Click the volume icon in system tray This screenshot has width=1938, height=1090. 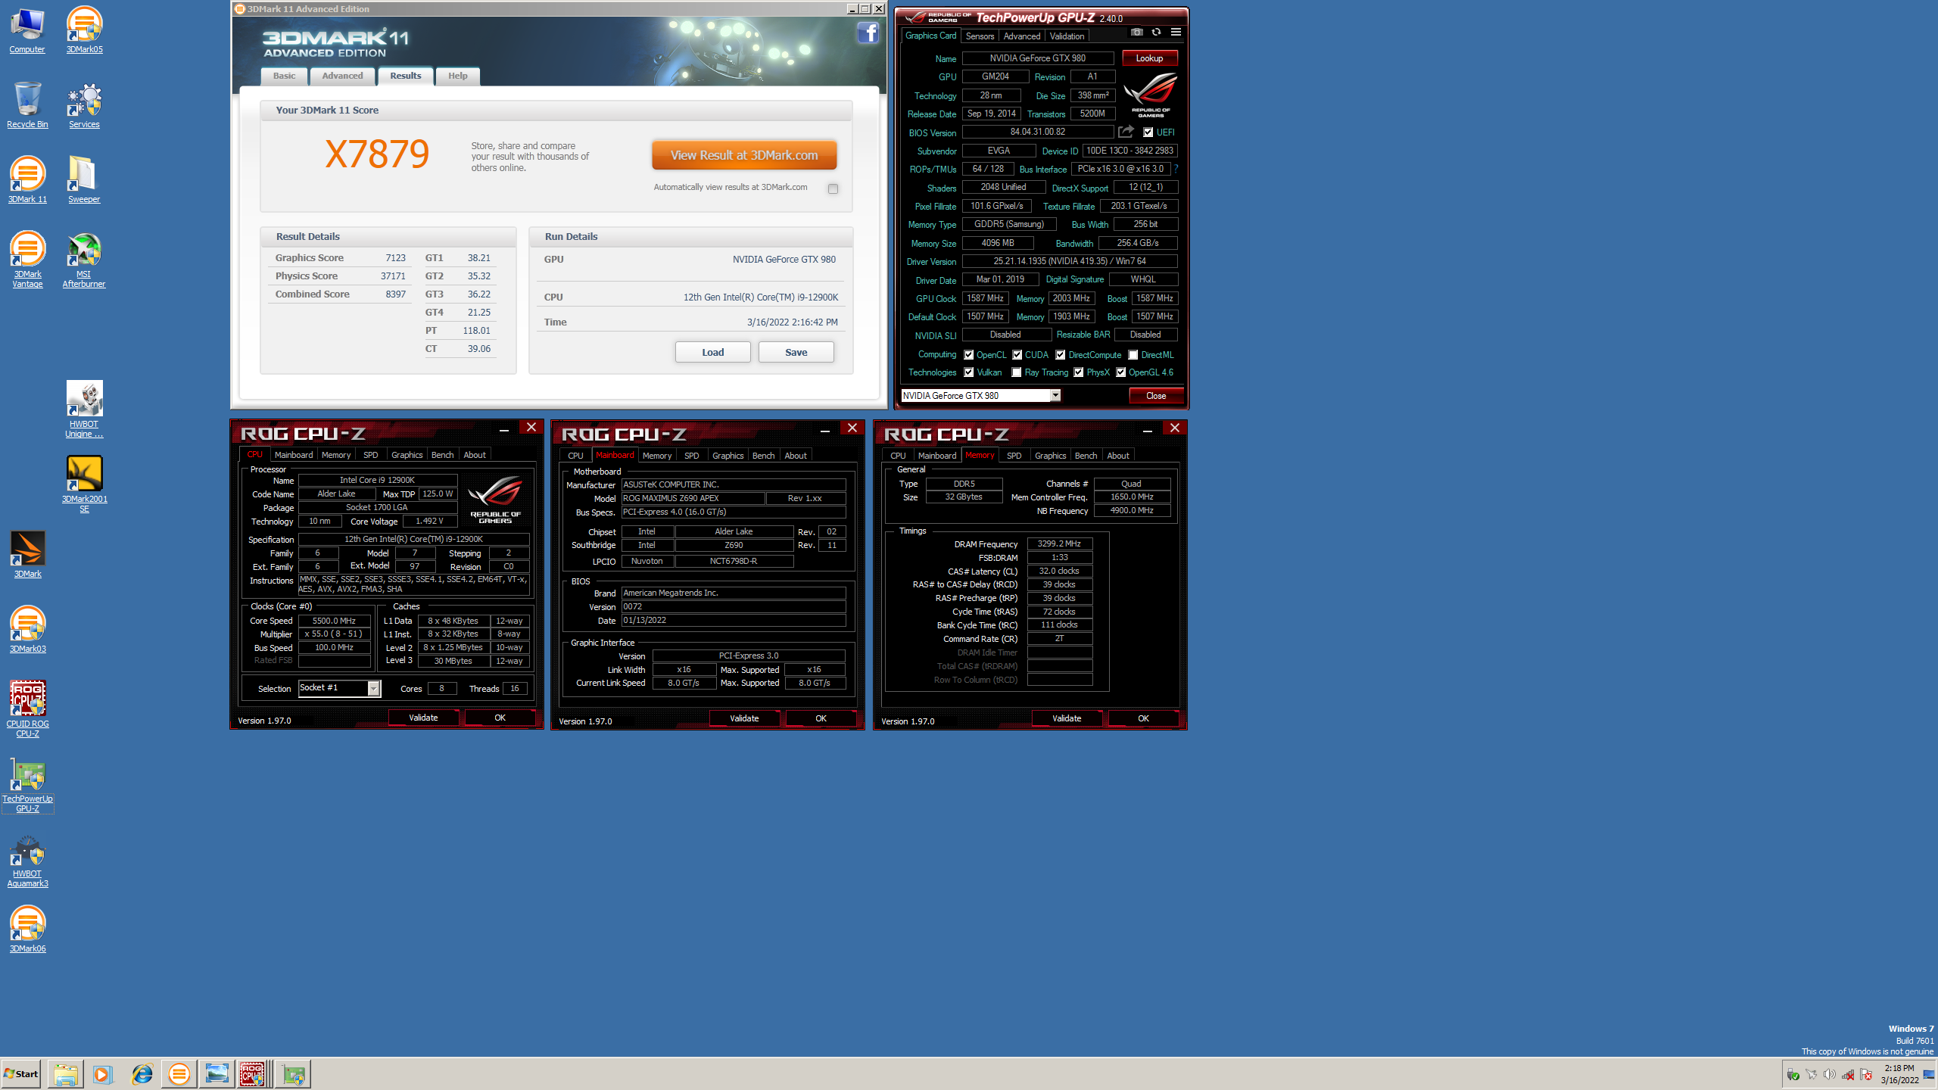click(x=1830, y=1074)
